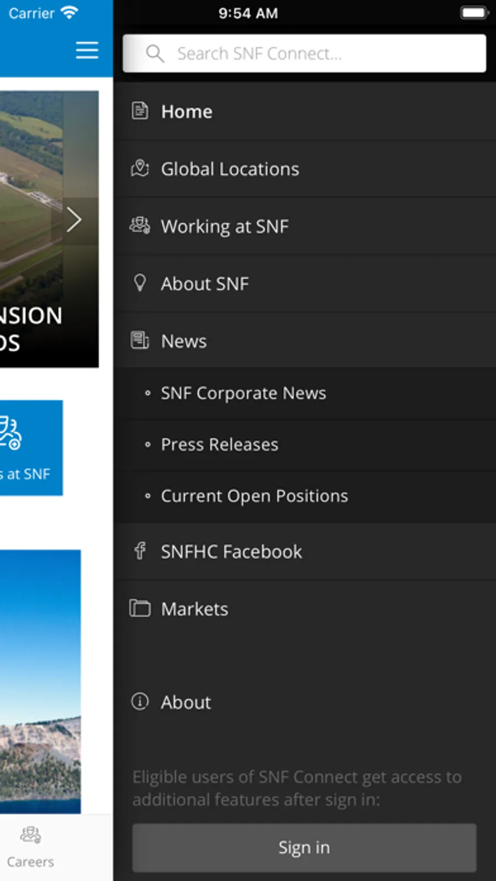
Task: Open the Careers tab
Action: click(30, 847)
